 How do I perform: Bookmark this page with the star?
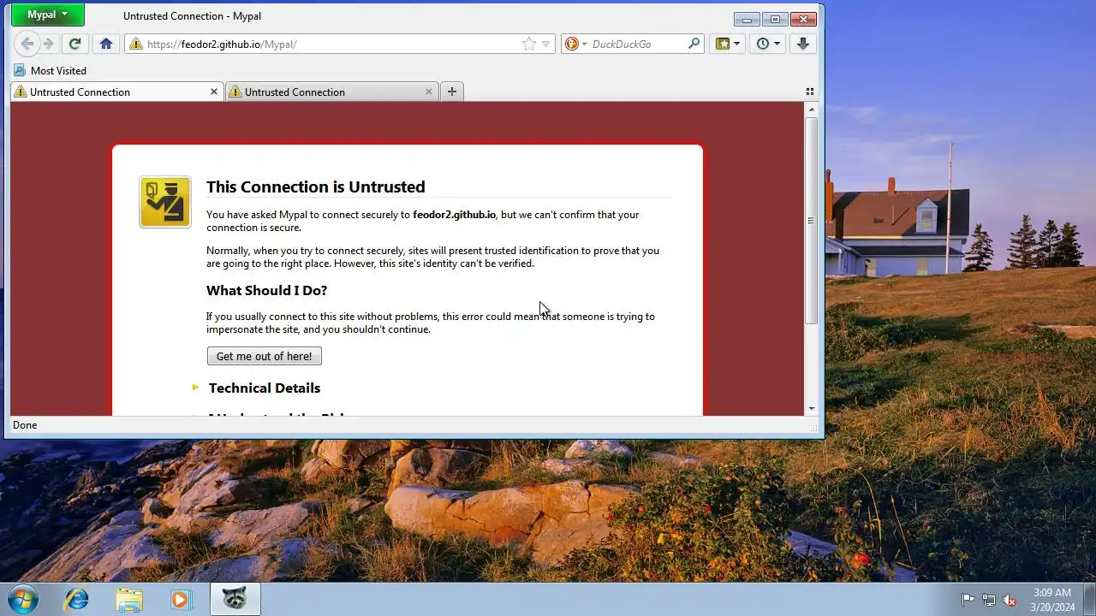[529, 44]
